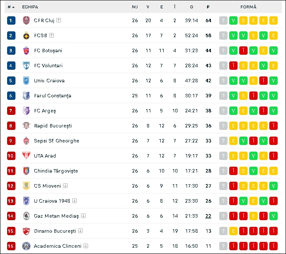Click the promotion arrow next to CFR Cluj
This screenshot has width=286, height=254.
[58, 20]
